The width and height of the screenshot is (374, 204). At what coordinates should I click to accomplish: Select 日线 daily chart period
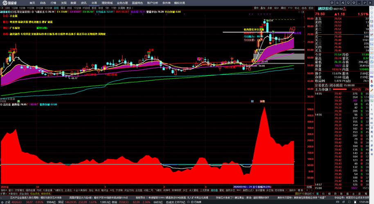pos(56,8)
